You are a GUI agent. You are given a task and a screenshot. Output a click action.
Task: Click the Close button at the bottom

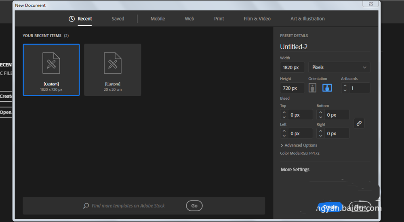click(x=360, y=207)
